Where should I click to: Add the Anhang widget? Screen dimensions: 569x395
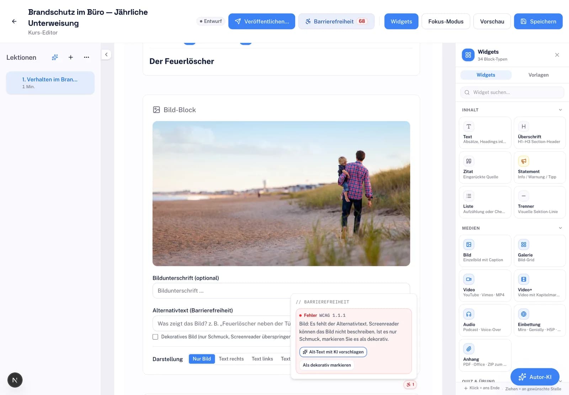click(x=485, y=355)
